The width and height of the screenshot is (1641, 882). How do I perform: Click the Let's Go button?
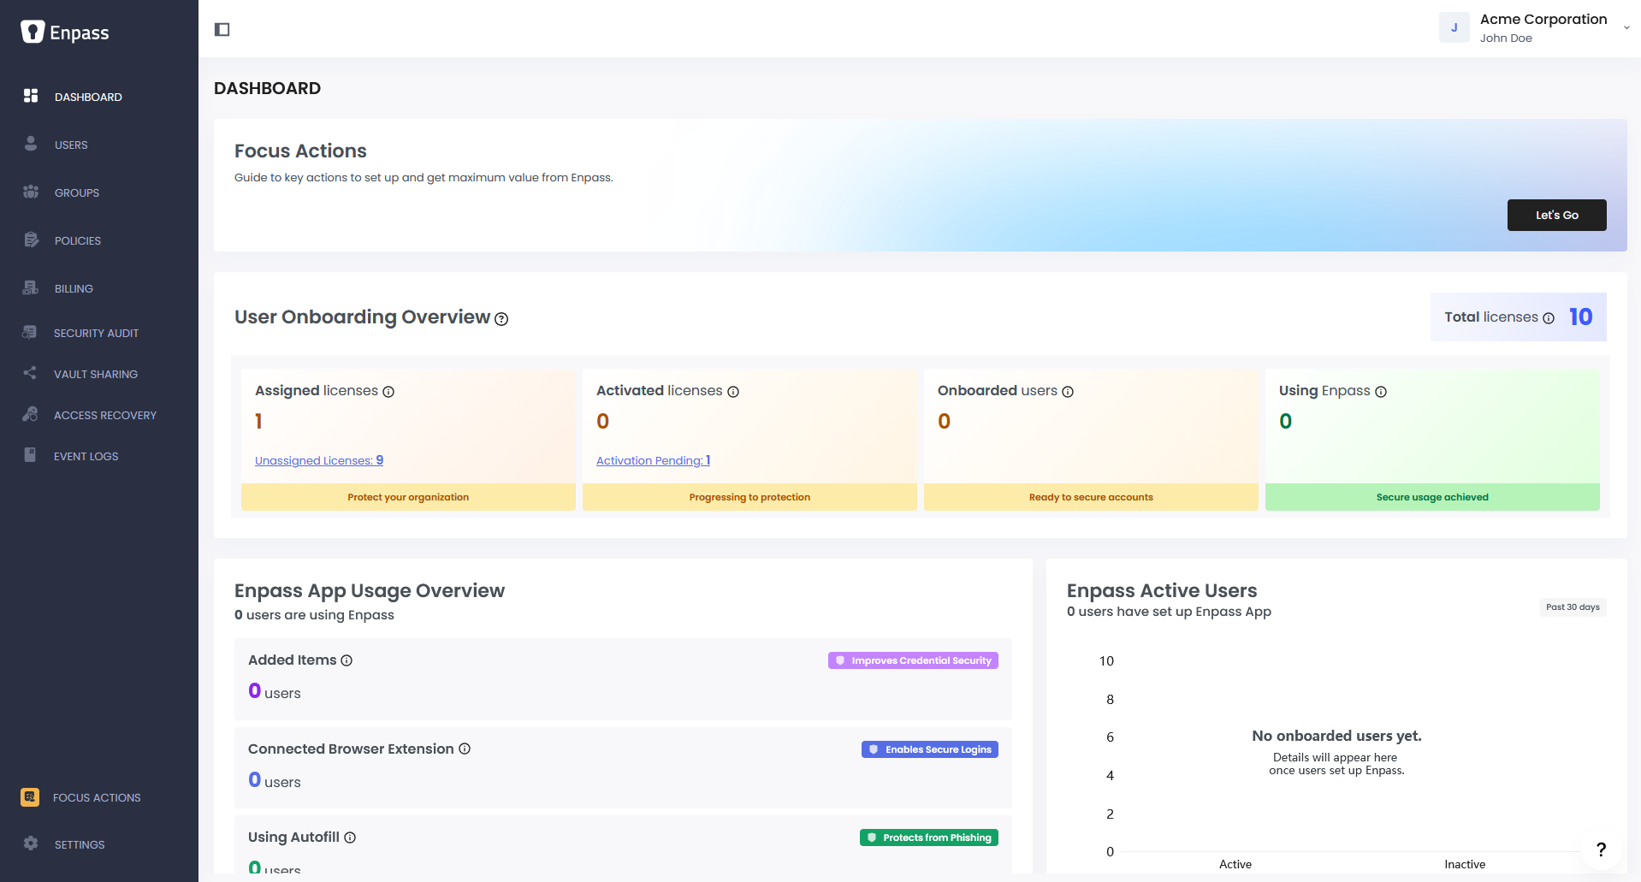tap(1556, 215)
